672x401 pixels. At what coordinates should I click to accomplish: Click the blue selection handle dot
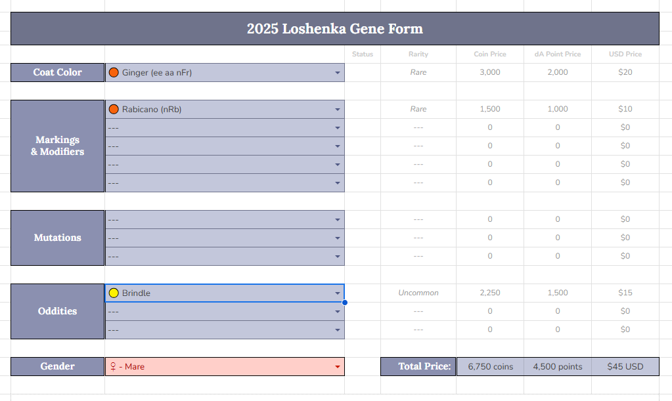(345, 303)
